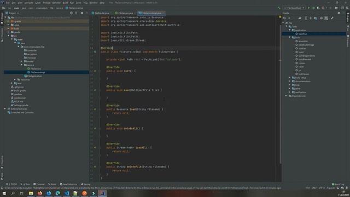
Task: Open run configuration dropdown bootRun
Action: (x=294, y=8)
